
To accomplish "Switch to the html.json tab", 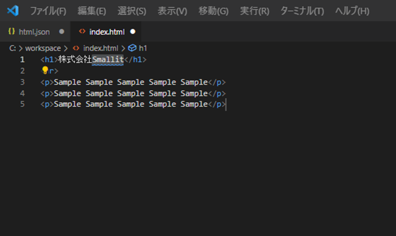I will (34, 32).
